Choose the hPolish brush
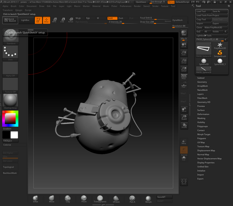233x206 pixels. click(x=116, y=199)
